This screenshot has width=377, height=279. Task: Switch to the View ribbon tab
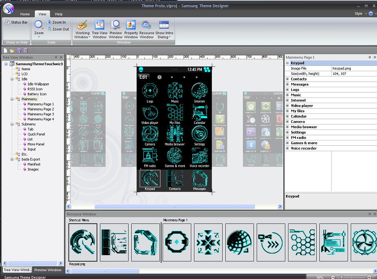click(x=42, y=14)
